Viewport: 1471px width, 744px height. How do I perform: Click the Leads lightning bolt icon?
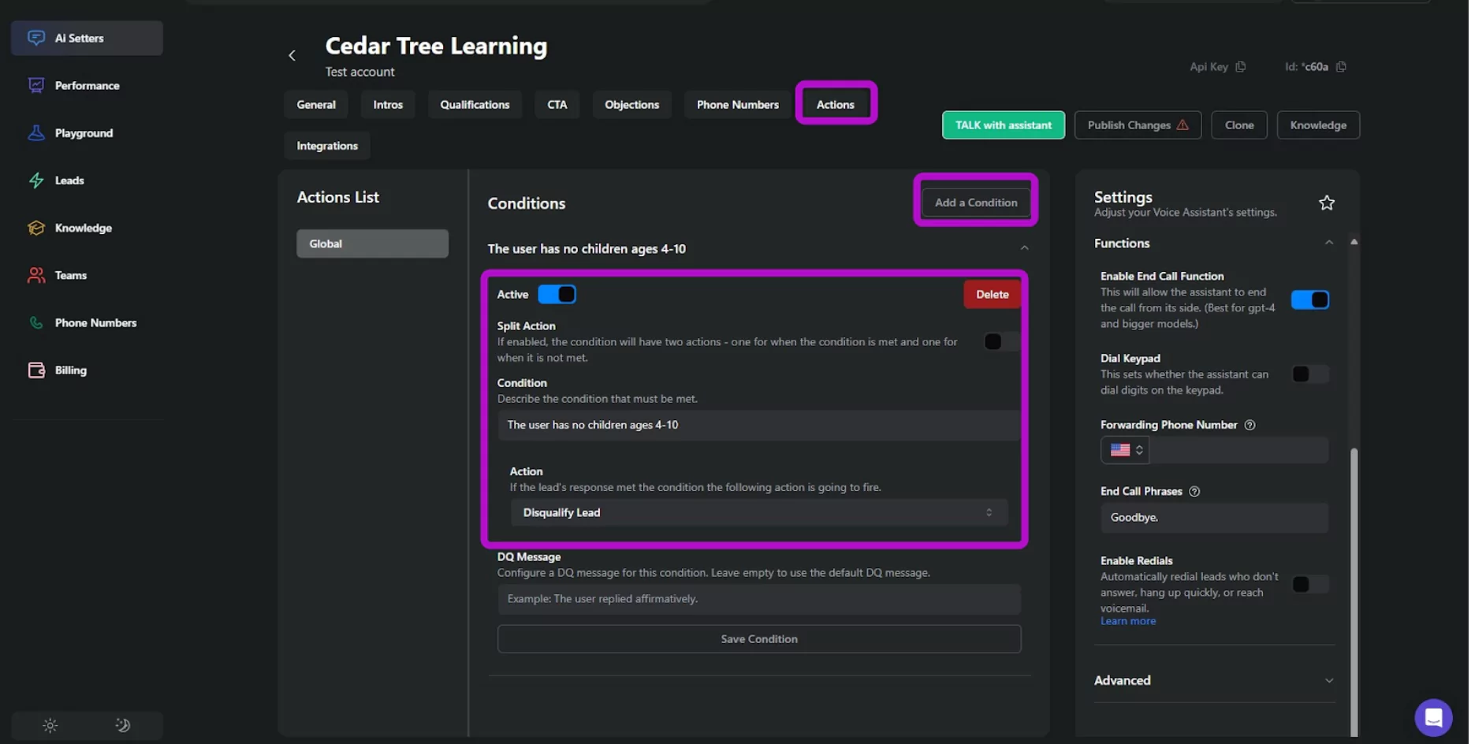(x=36, y=180)
